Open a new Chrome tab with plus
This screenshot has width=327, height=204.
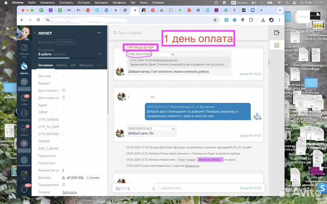point(261,10)
